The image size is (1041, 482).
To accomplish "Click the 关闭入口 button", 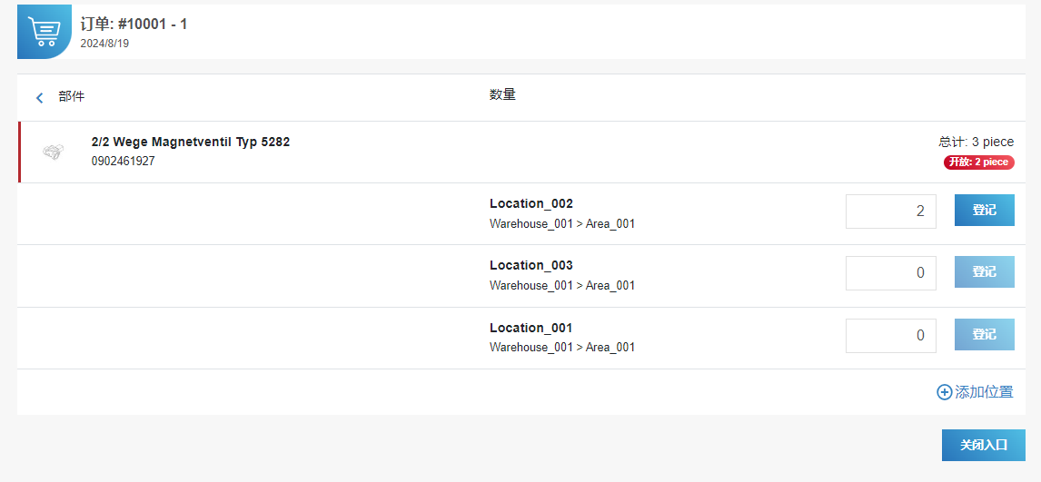I will pos(983,445).
